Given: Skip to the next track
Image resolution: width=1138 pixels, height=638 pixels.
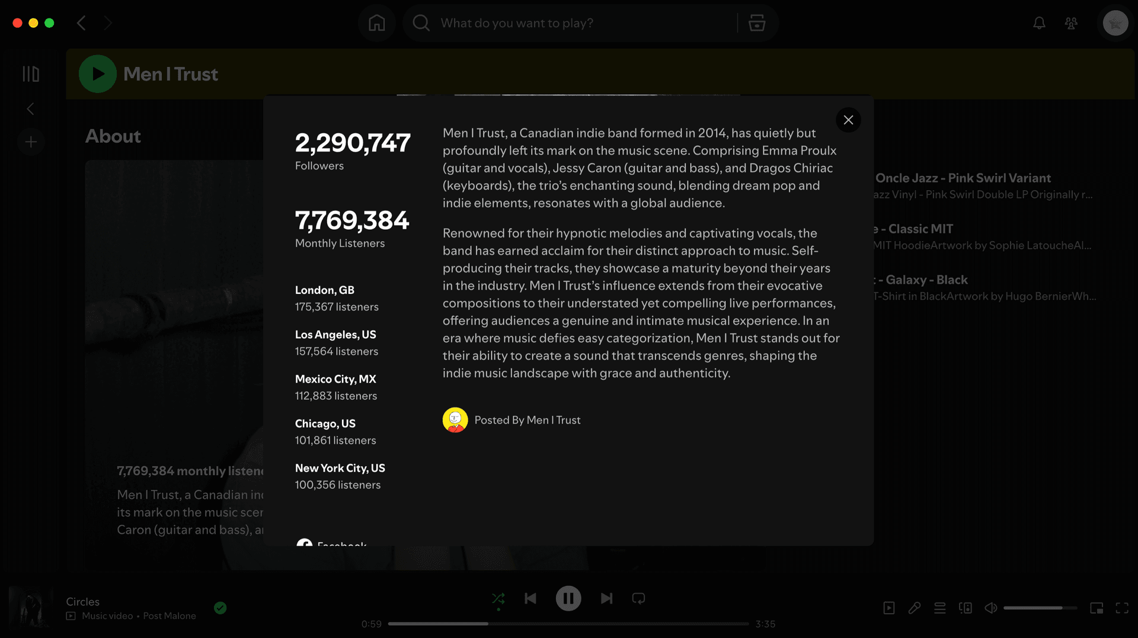Looking at the screenshot, I should click(606, 598).
